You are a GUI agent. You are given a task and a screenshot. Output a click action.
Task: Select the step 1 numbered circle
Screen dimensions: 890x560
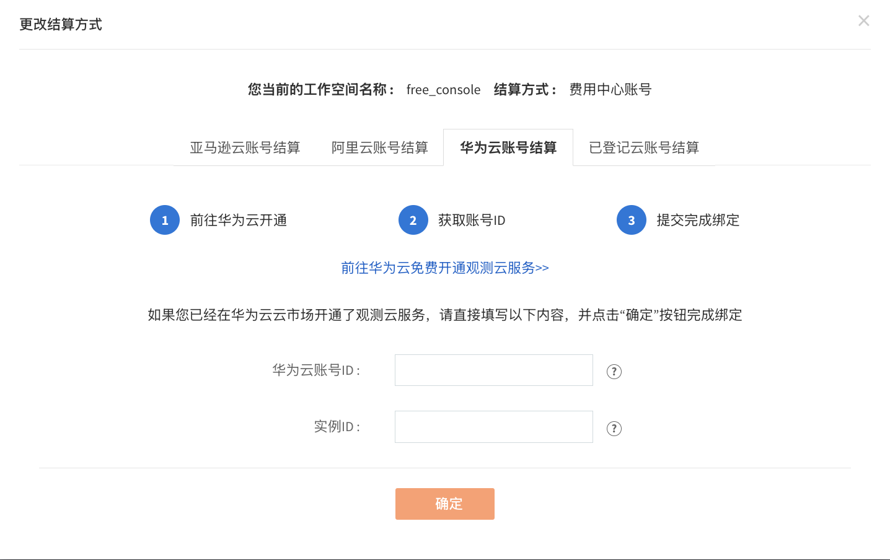click(165, 220)
